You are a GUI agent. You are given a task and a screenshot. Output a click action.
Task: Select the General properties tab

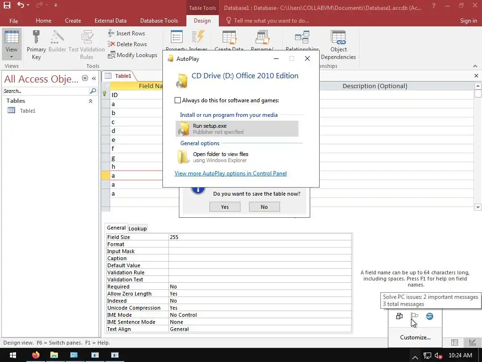(116, 228)
